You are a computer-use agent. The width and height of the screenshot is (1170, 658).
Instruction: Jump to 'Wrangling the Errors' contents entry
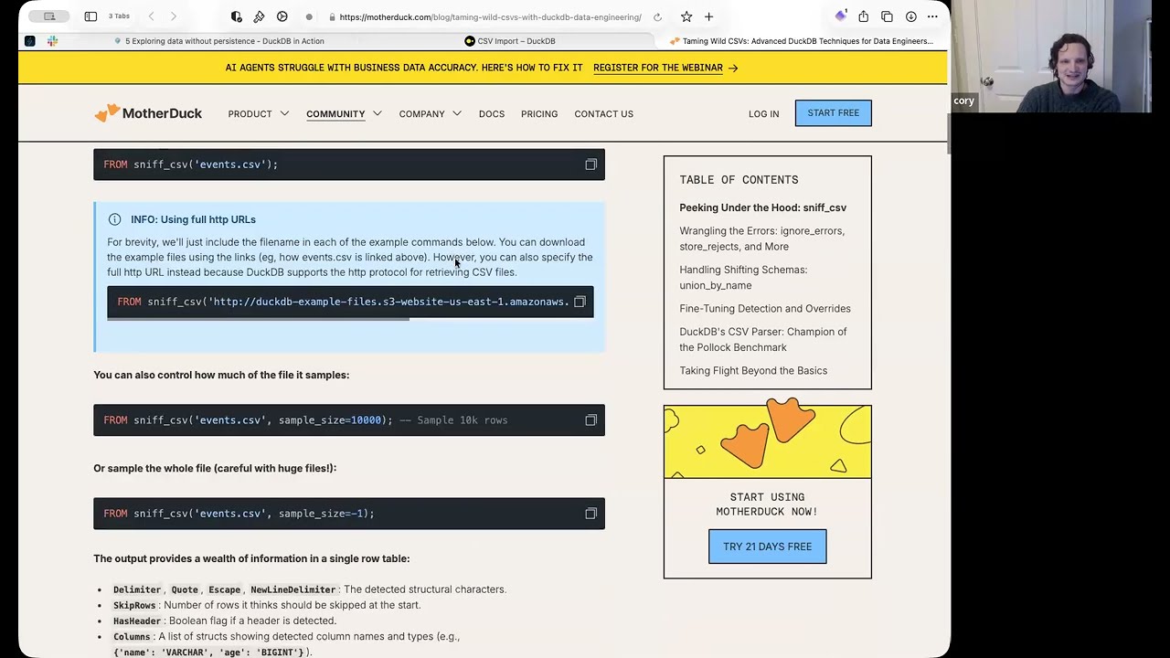[761, 239]
